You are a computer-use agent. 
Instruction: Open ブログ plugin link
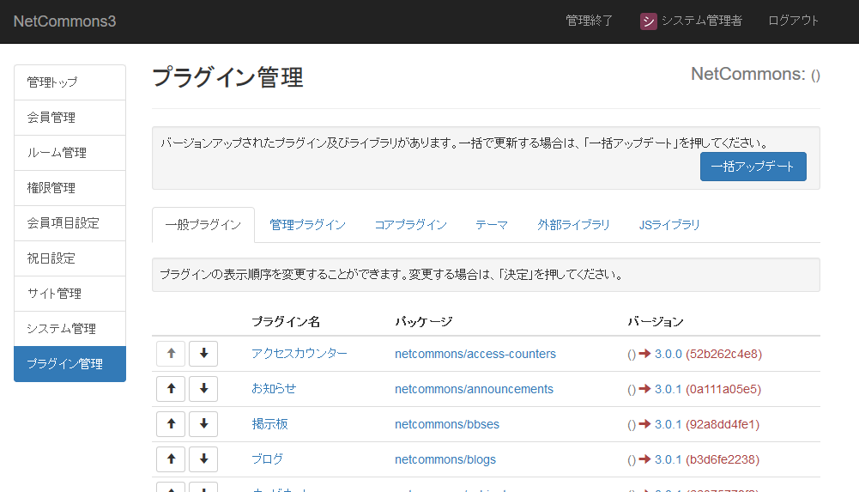coord(267,459)
